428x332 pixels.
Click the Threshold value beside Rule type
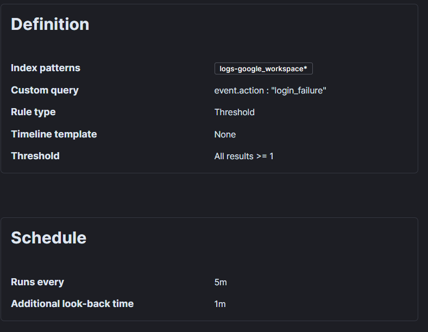point(234,112)
